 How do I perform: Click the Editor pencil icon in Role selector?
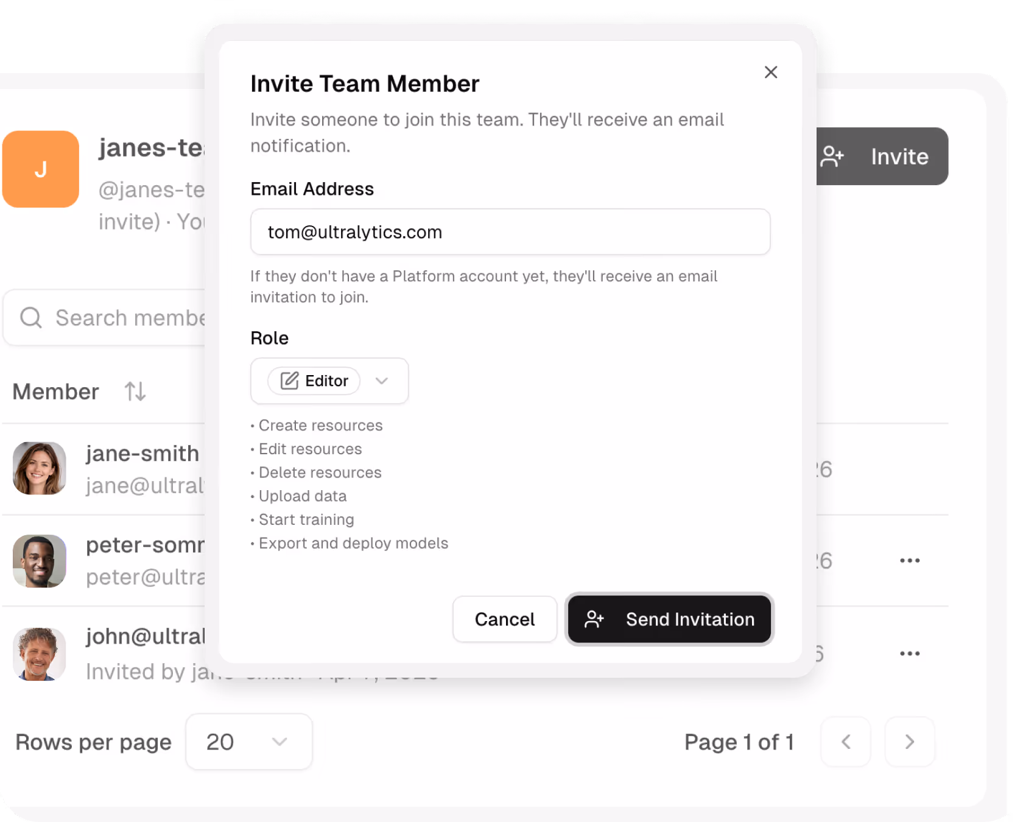click(x=289, y=380)
